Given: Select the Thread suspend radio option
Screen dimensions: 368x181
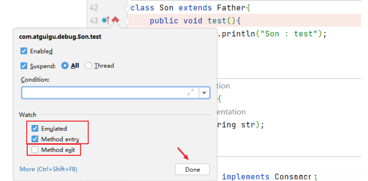Looking at the screenshot, I should click(88, 65).
